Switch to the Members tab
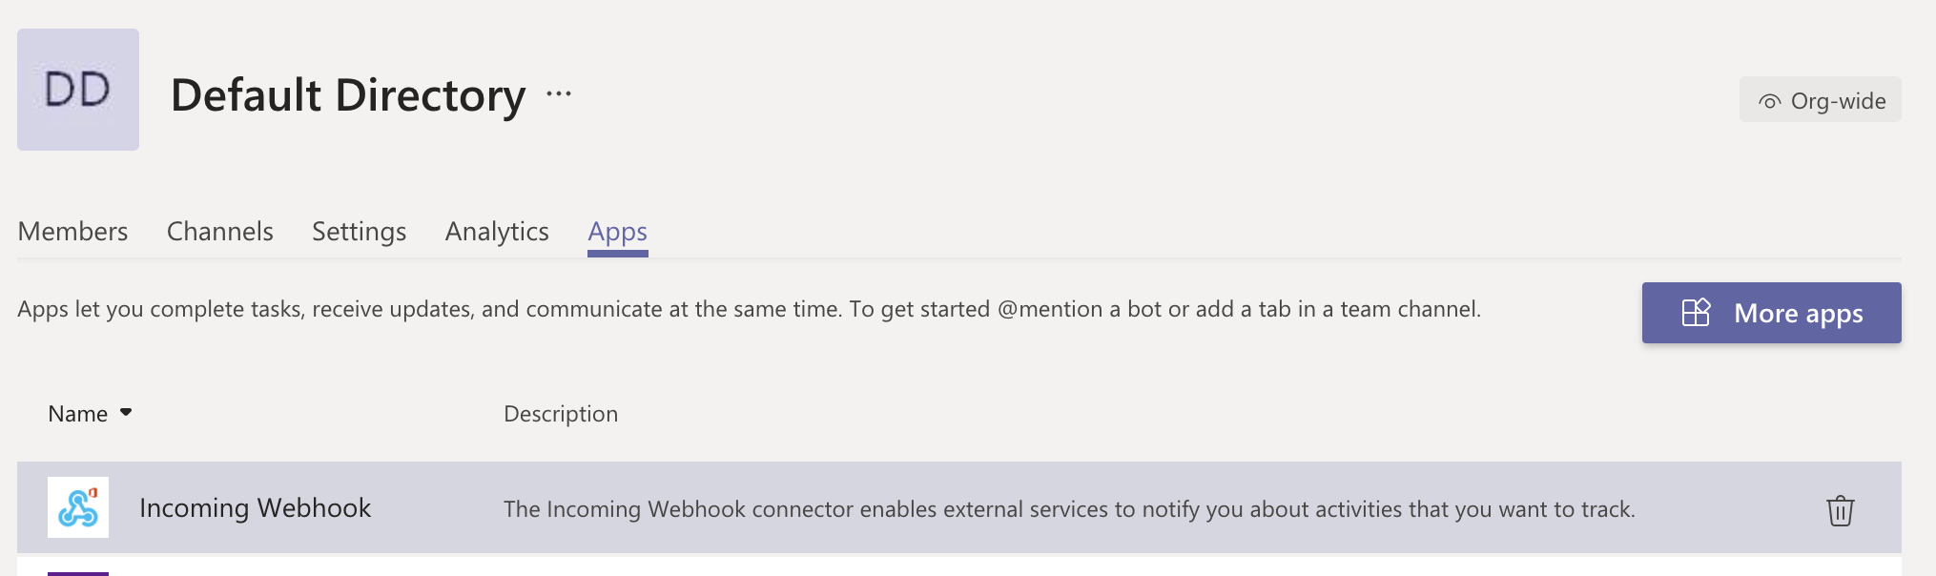Image resolution: width=1936 pixels, height=576 pixels. (x=72, y=232)
